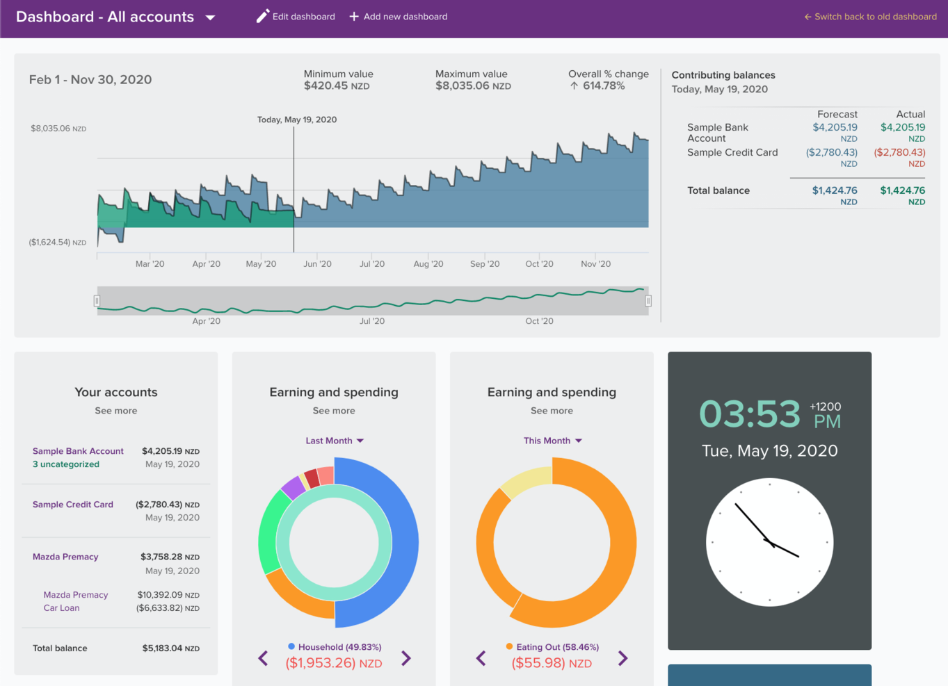Click the pencil icon to edit dashboard

[x=262, y=15]
